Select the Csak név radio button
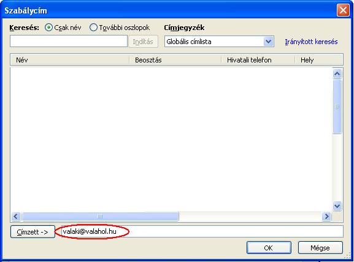Screen dimensions: 354x262 48,28
